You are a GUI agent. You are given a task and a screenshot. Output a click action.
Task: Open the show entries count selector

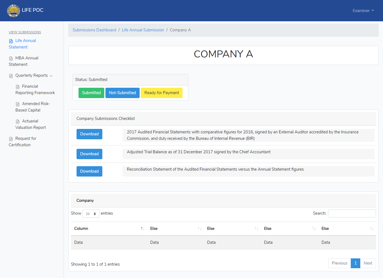[91, 214]
